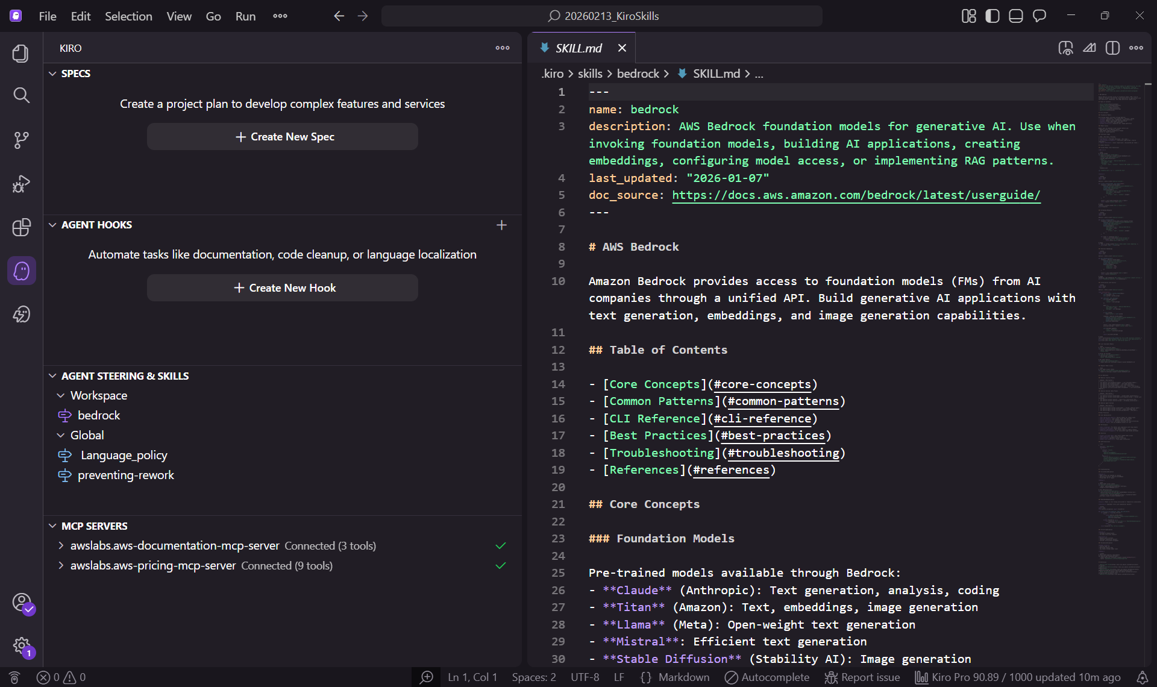Toggle the primary side bar visibility

point(991,16)
